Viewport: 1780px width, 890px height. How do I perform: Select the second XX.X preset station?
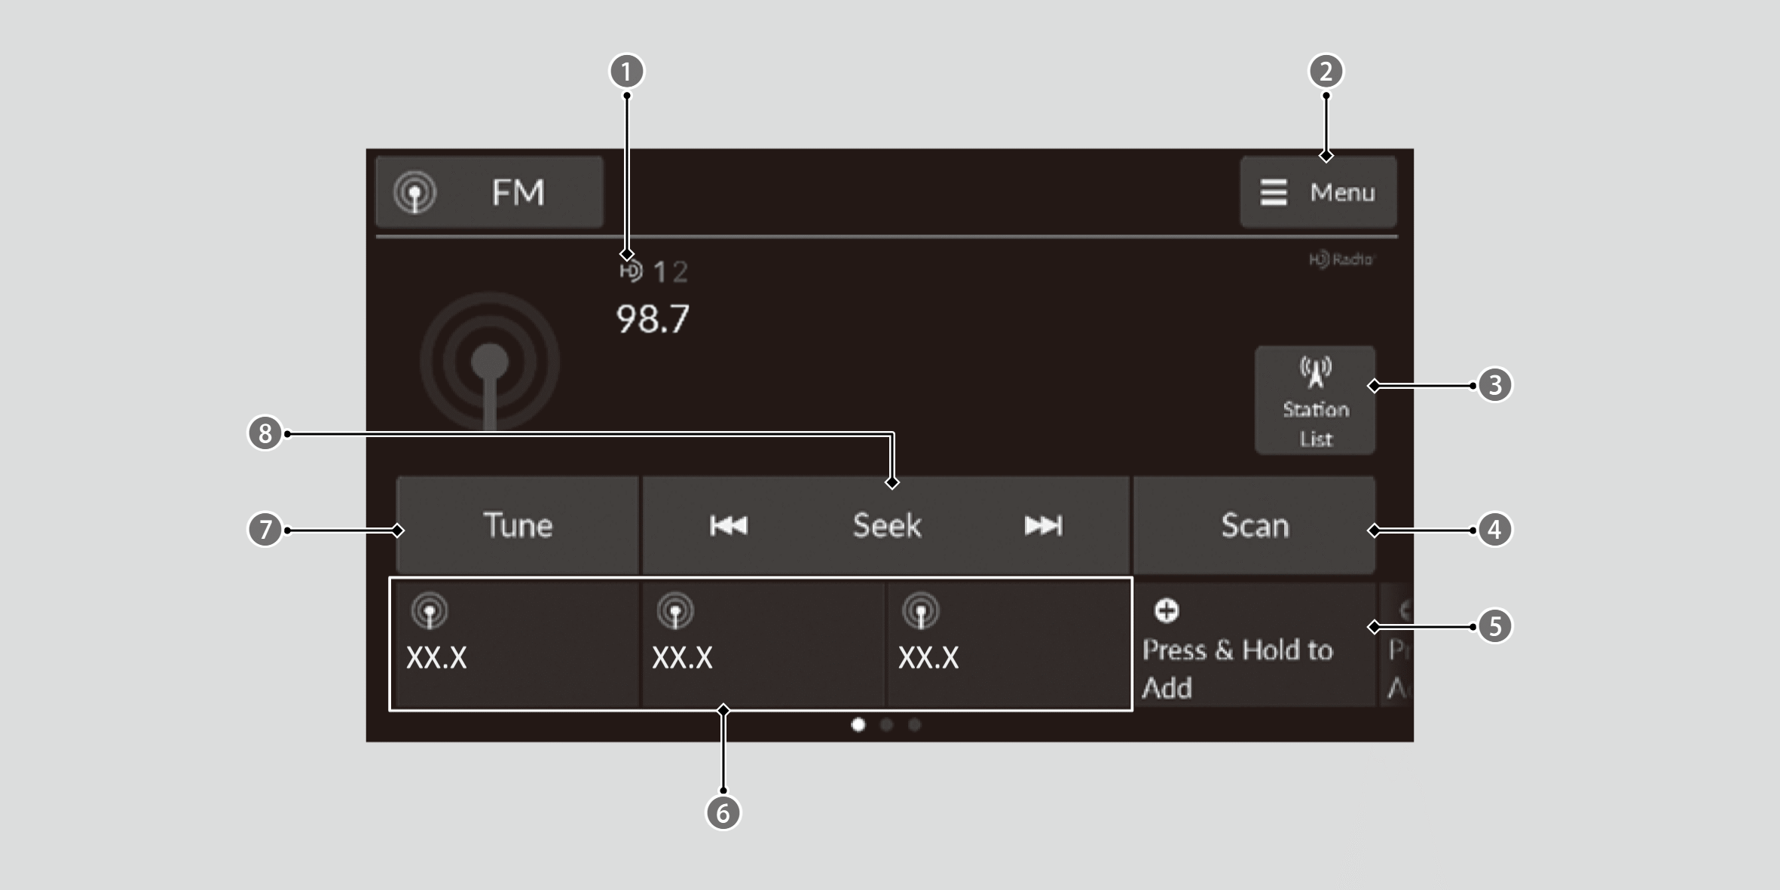pyautogui.click(x=763, y=644)
